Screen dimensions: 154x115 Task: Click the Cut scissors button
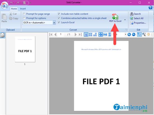(x=13, y=14)
